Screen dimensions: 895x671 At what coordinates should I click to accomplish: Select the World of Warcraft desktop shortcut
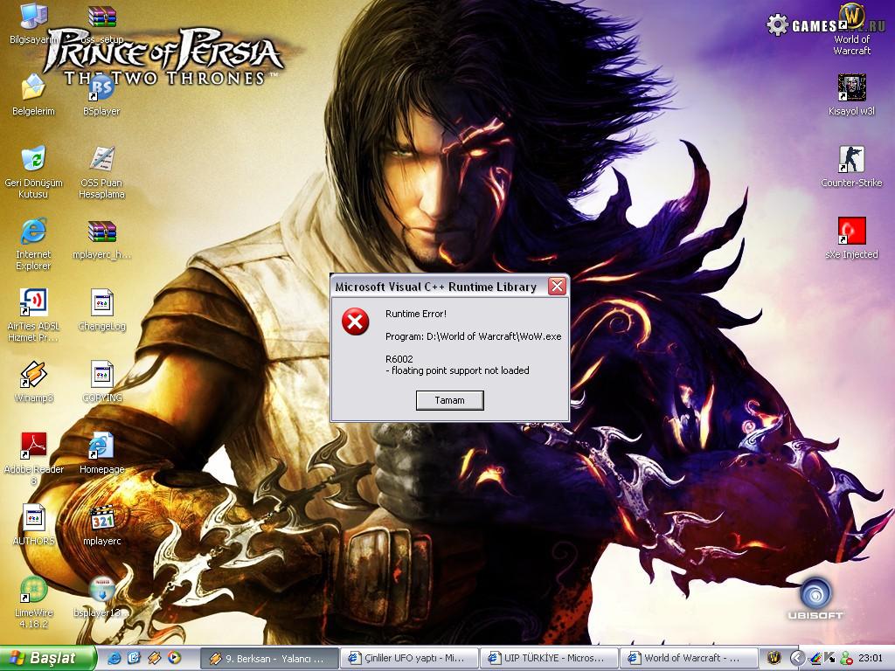coord(851,21)
